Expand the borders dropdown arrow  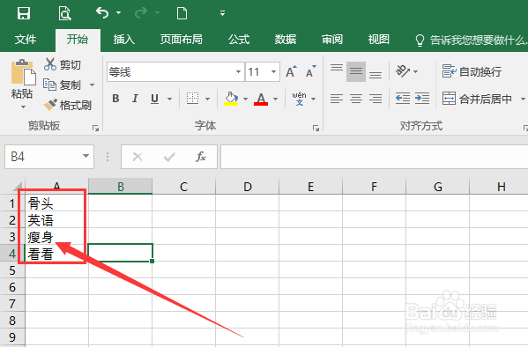(x=207, y=99)
